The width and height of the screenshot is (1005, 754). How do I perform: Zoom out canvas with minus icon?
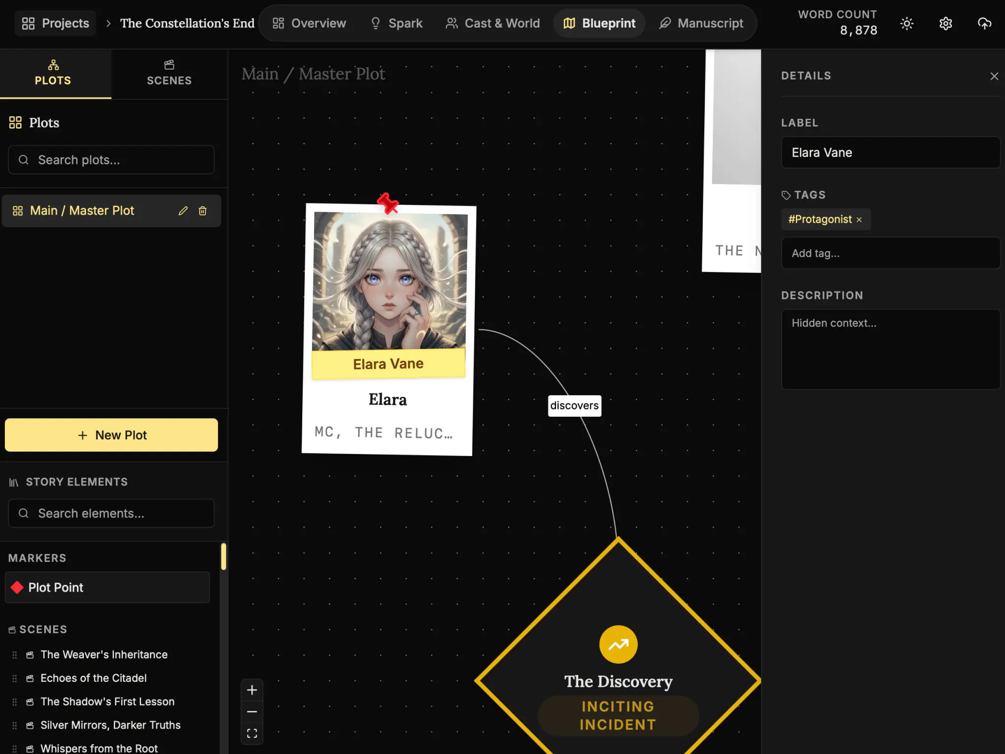252,711
